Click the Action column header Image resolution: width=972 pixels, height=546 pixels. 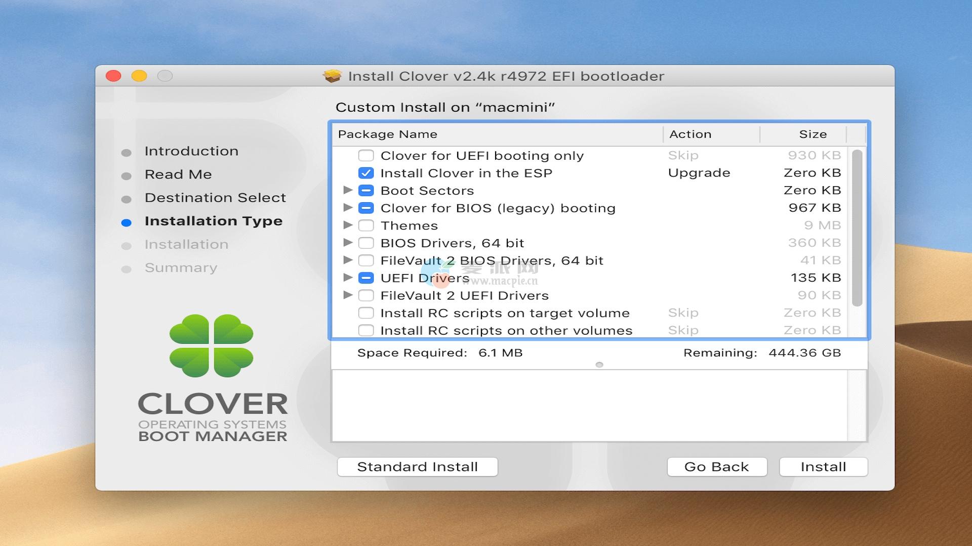(x=711, y=134)
